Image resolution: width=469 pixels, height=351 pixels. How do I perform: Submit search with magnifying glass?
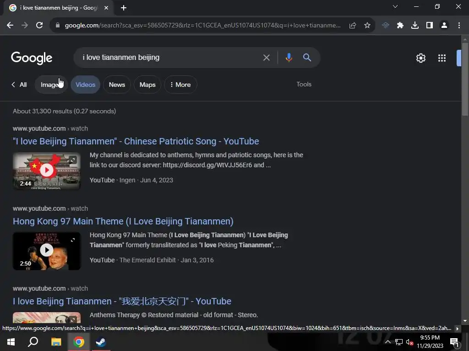[307, 57]
